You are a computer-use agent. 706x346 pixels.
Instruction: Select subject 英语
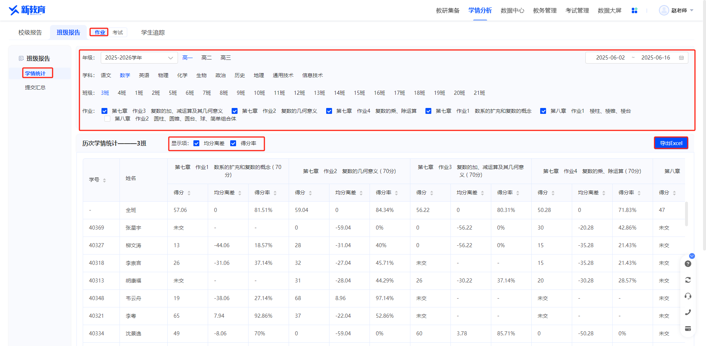pyautogui.click(x=144, y=75)
